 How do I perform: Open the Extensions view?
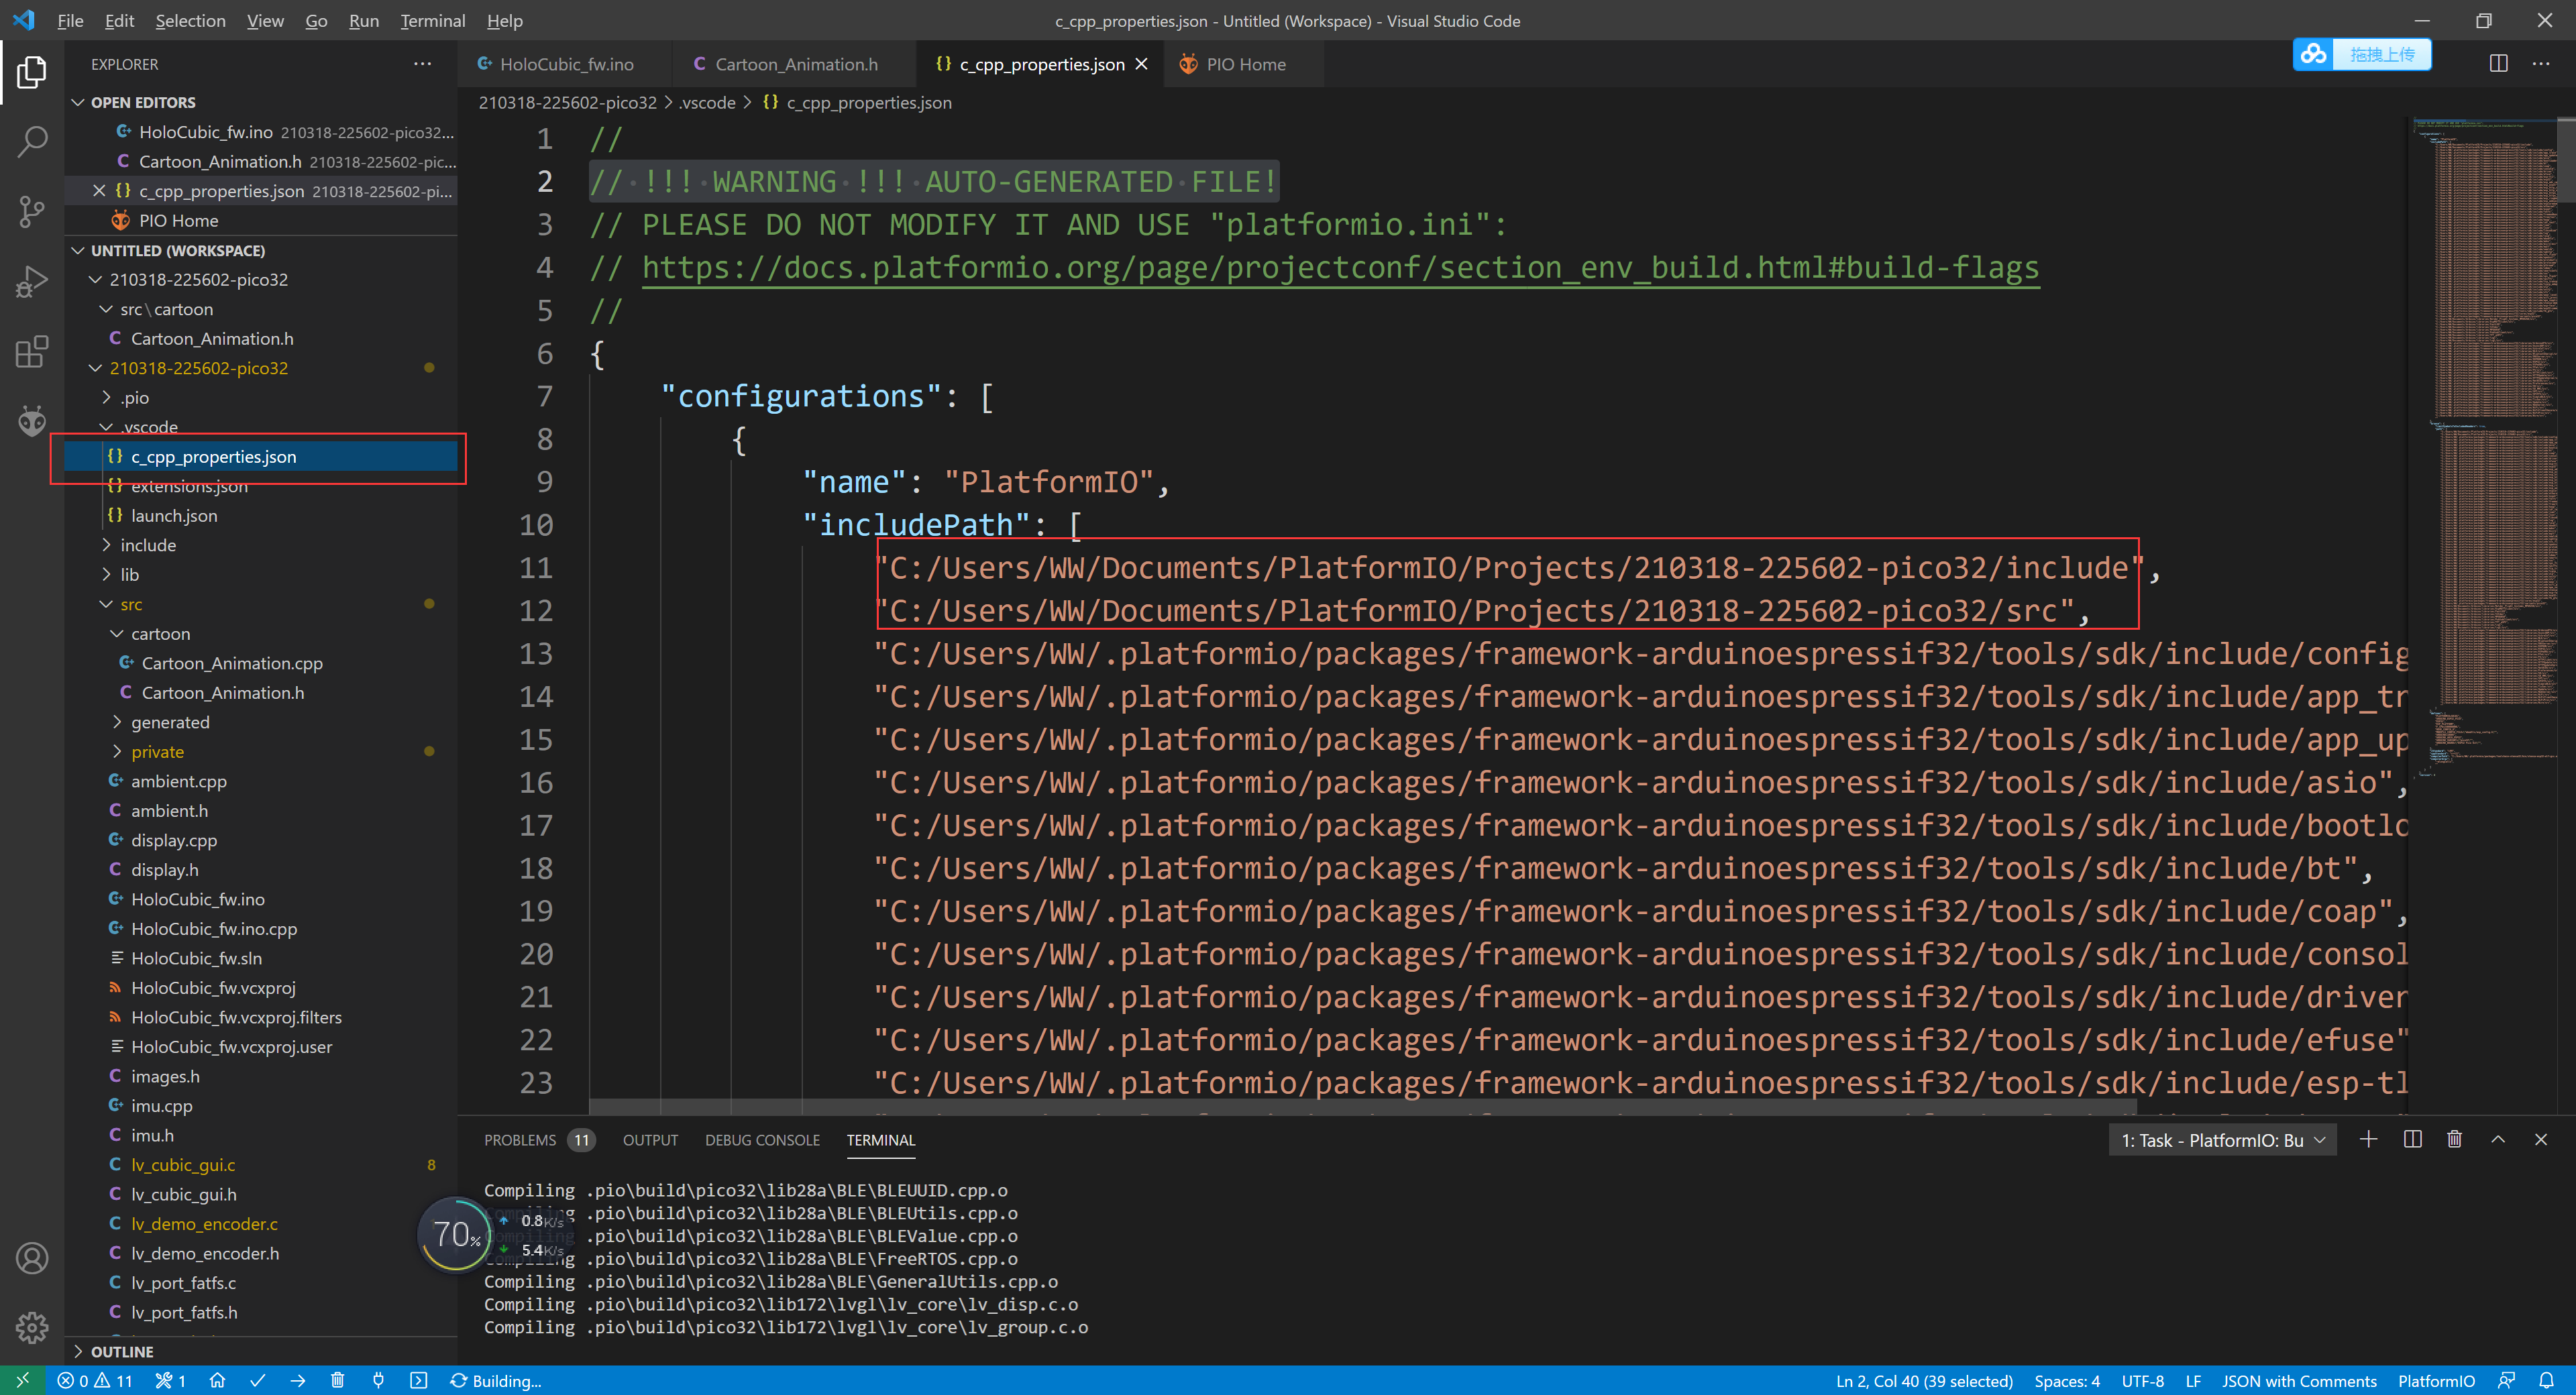32,352
